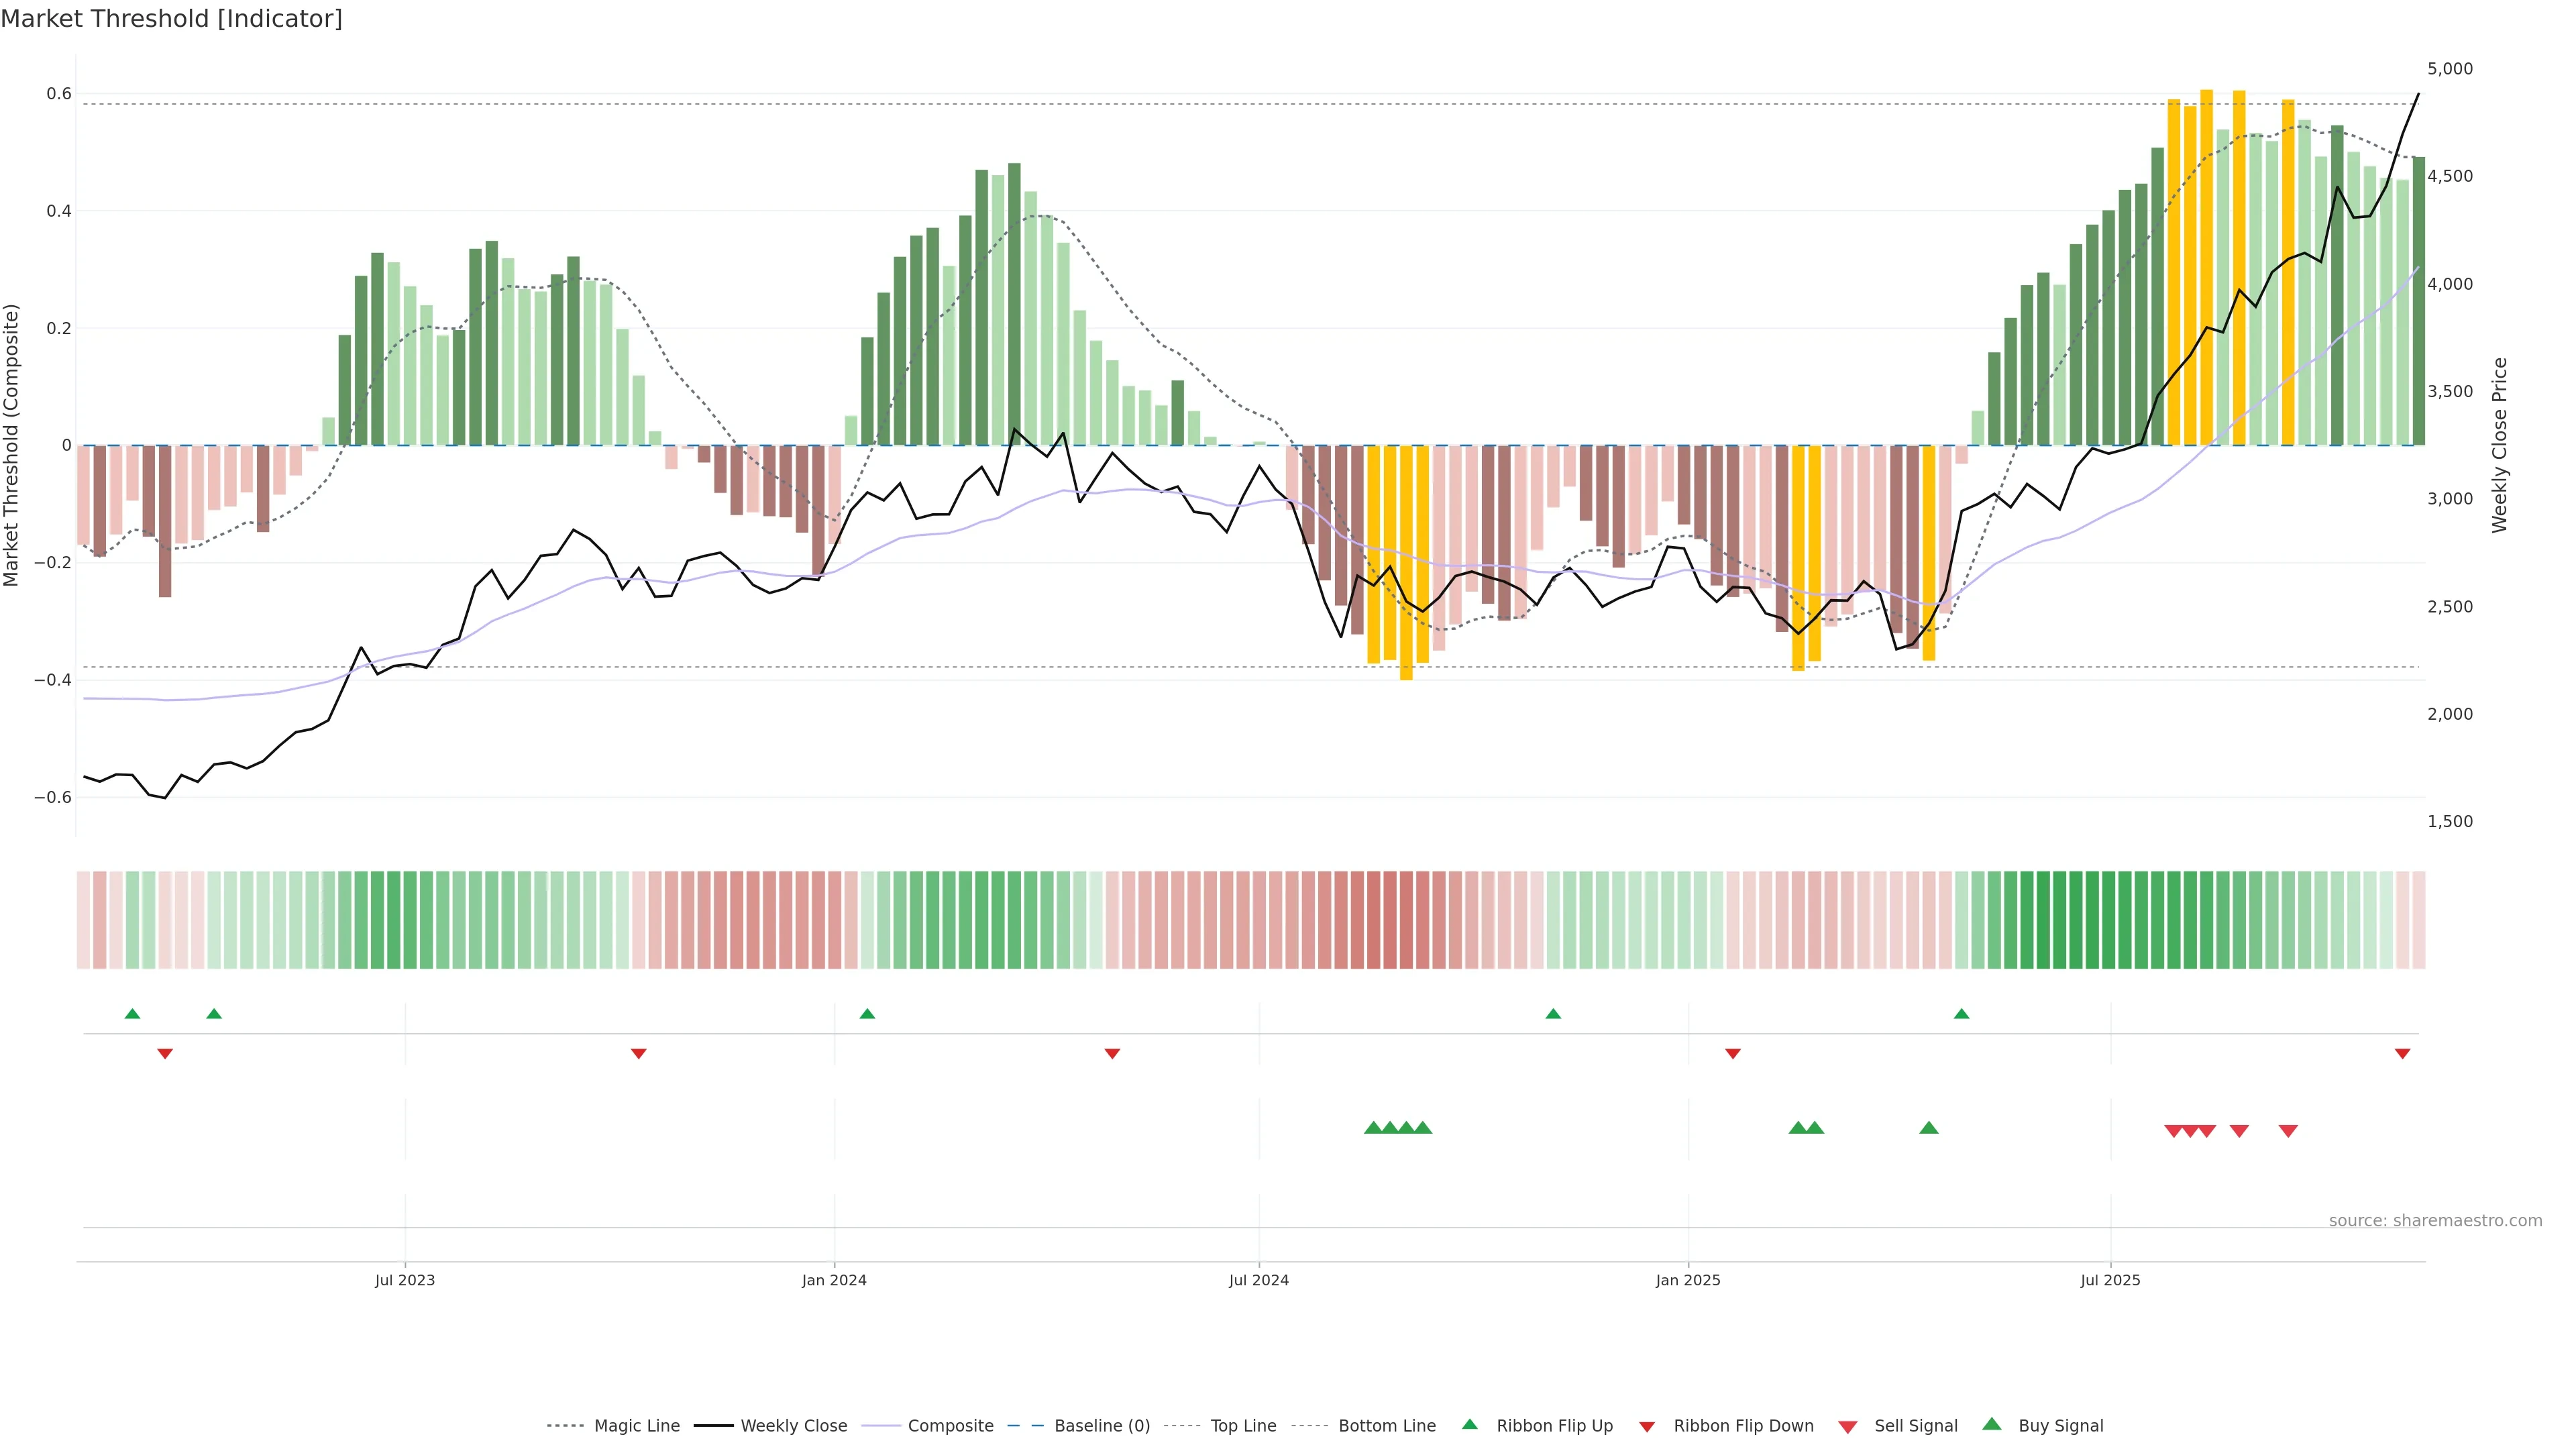Toggle Top Line legend entry
Viewport: 2576px width, 1449px height.
pos(1243,1426)
